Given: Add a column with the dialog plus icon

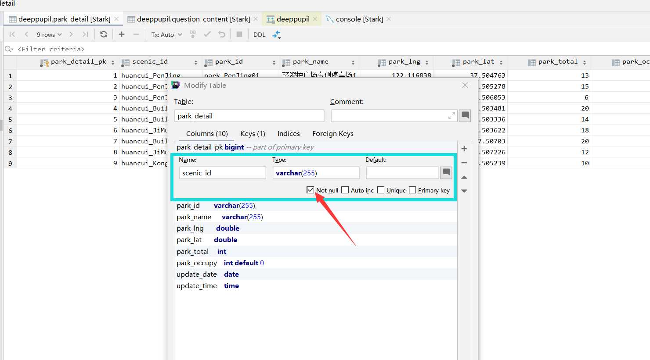Looking at the screenshot, I should coord(464,149).
